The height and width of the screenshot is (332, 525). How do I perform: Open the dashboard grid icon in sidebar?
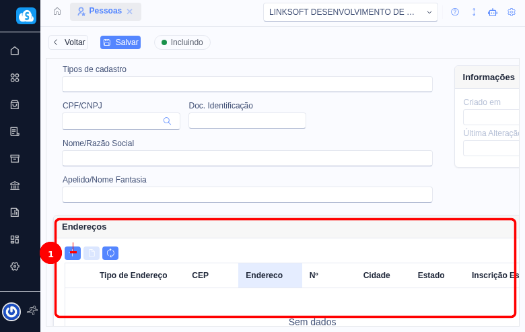(15, 239)
